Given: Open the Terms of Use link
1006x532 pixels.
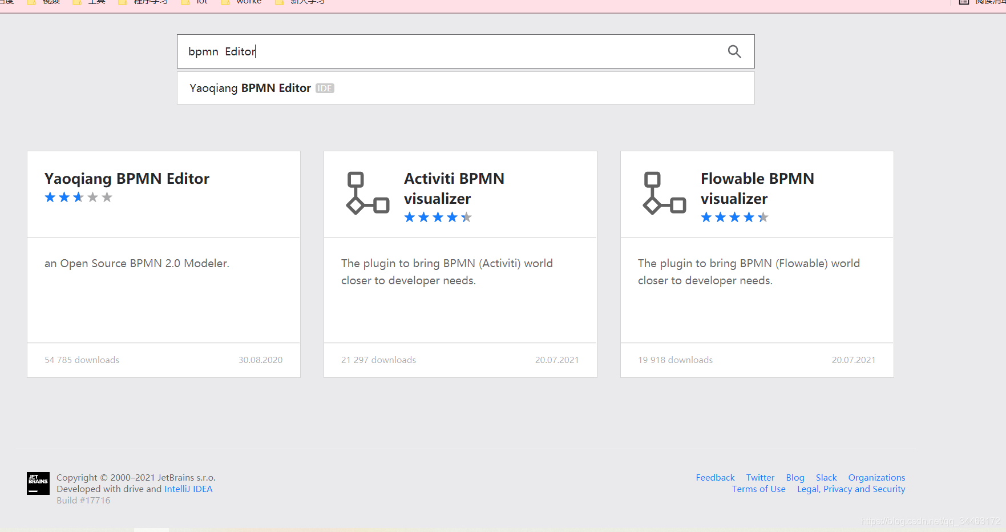Looking at the screenshot, I should coord(759,489).
